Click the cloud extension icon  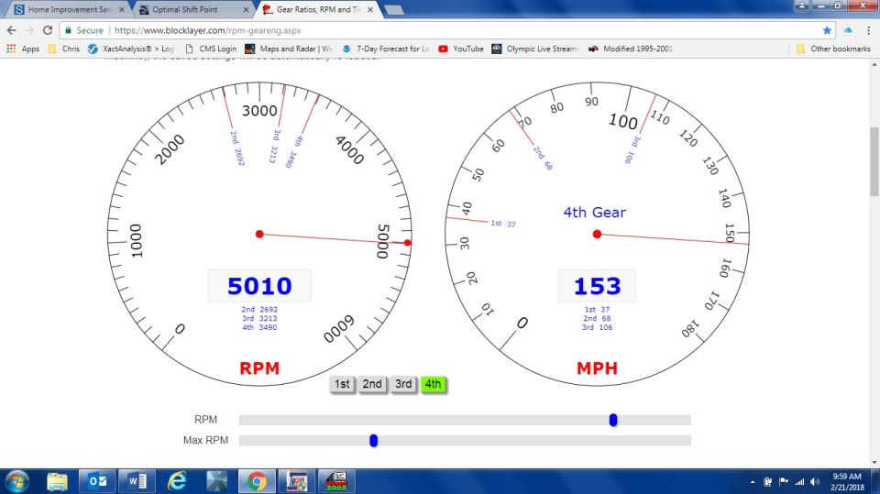click(x=848, y=30)
